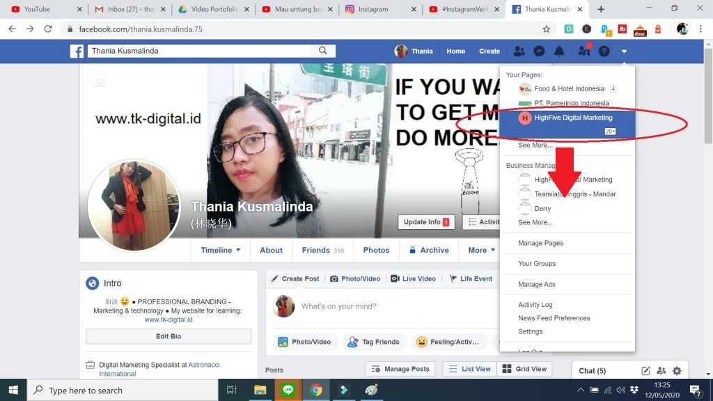The image size is (713, 401).
Task: Open the Messenger icon in top bar
Action: [539, 51]
